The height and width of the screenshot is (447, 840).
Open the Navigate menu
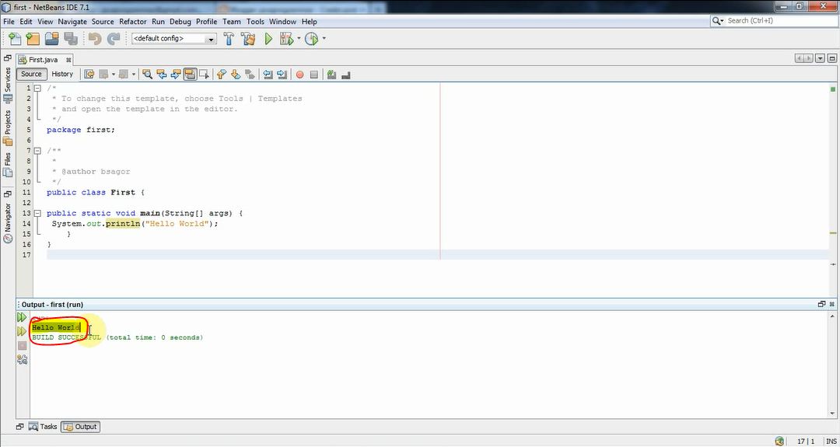(x=72, y=22)
